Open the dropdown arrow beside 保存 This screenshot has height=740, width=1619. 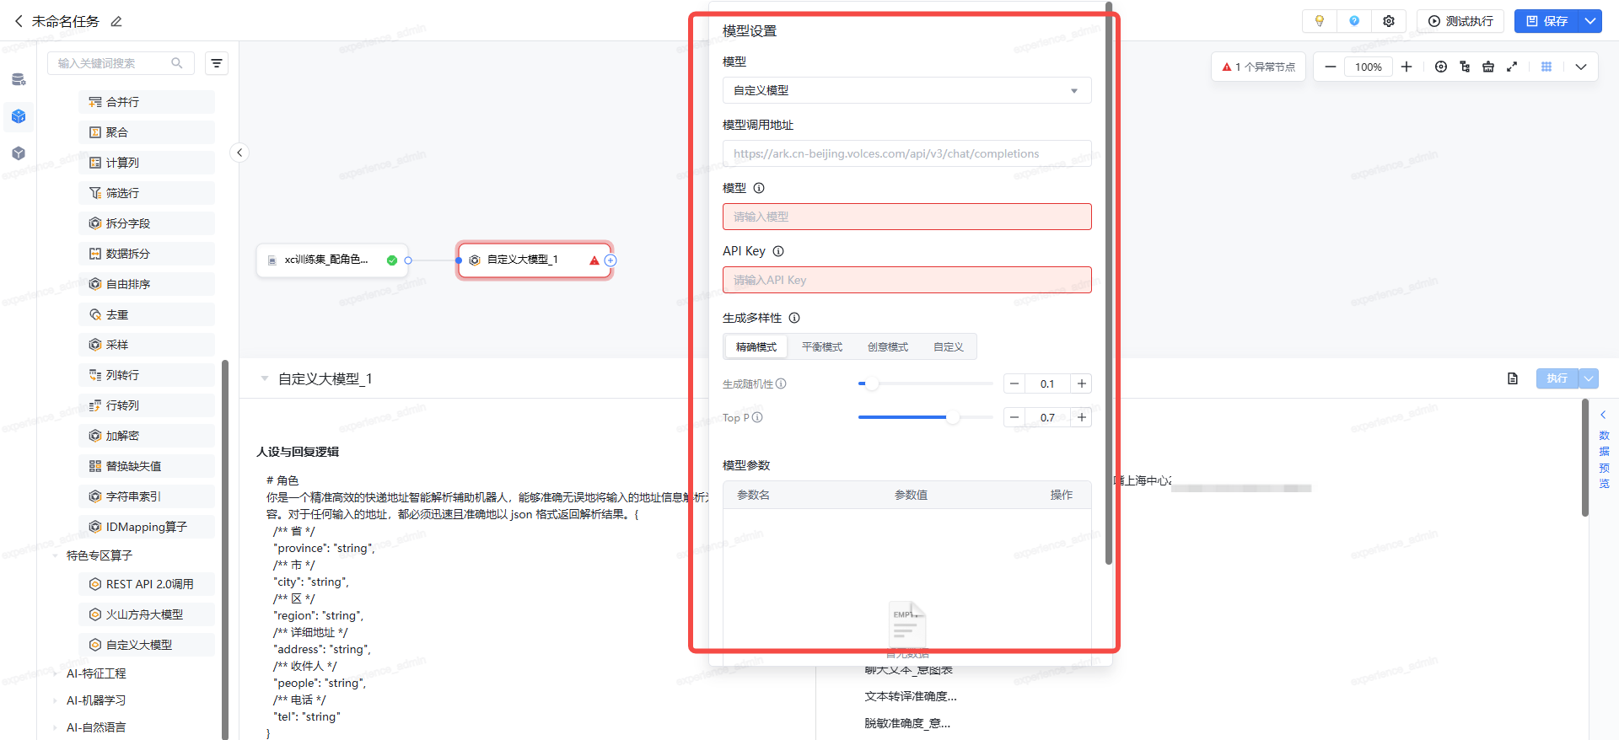click(x=1590, y=21)
